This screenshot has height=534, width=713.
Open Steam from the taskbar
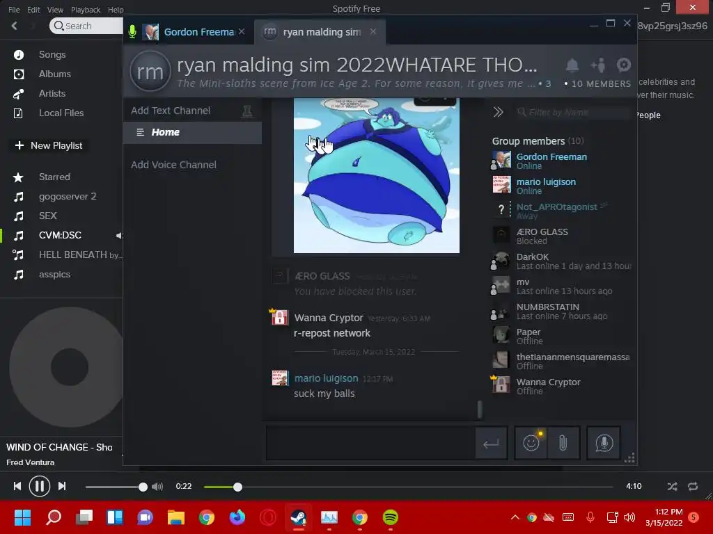[298, 517]
